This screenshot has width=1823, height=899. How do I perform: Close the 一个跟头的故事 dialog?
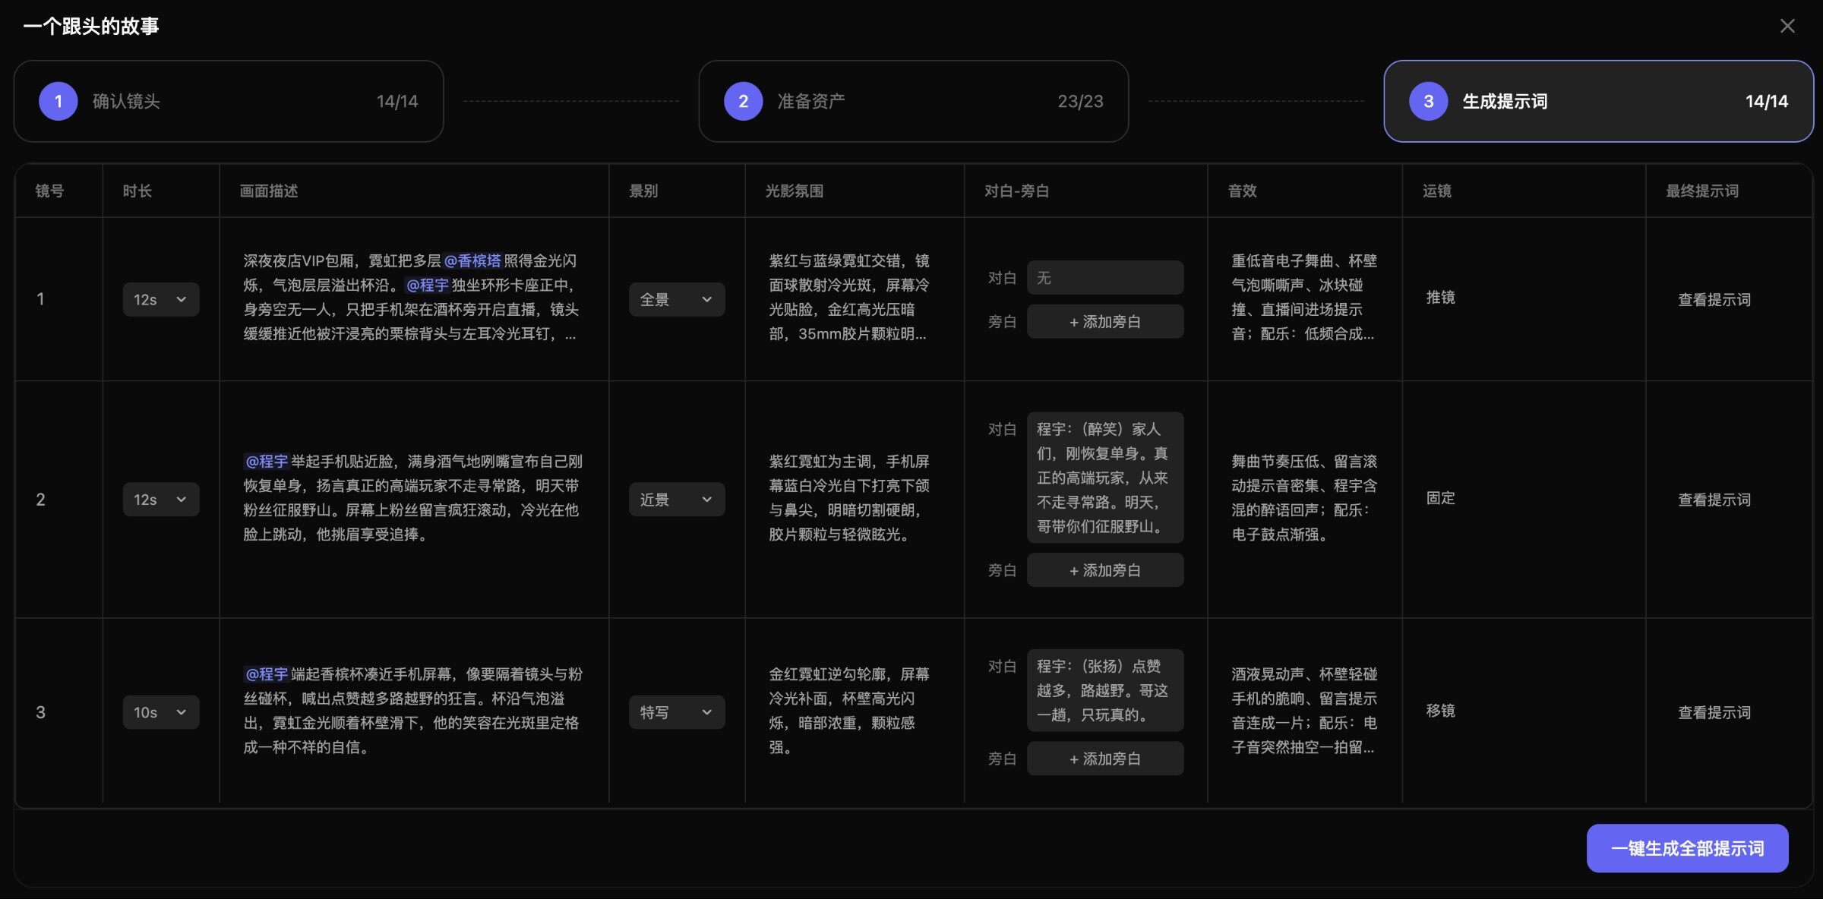(1787, 26)
